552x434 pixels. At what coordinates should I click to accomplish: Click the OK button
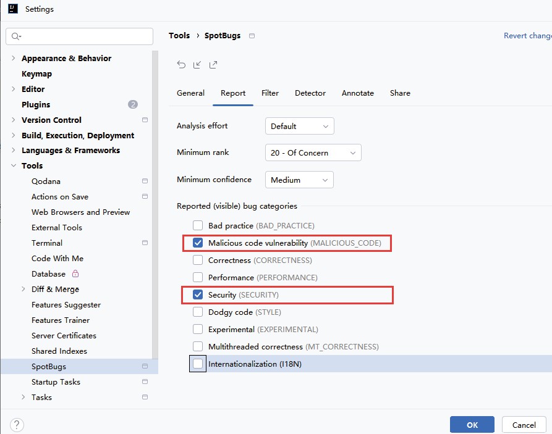coord(472,425)
